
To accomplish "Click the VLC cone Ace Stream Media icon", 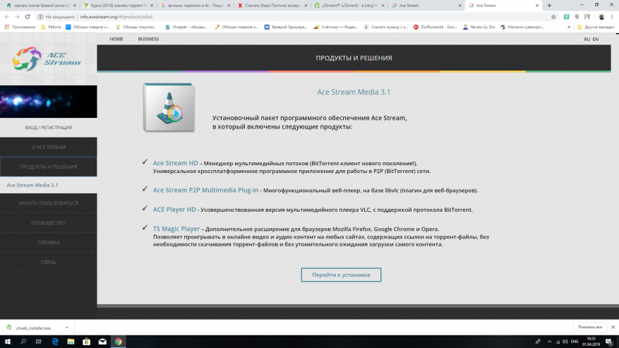I will tap(169, 107).
